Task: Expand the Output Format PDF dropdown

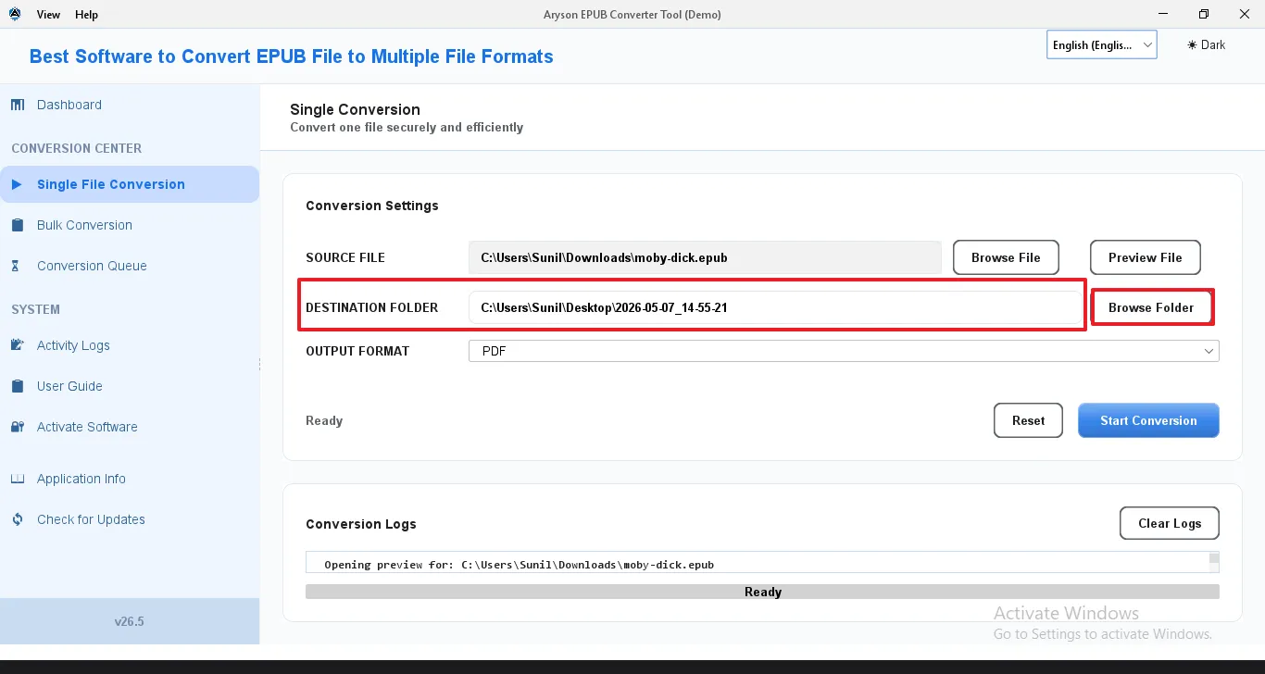Action: 844,351
